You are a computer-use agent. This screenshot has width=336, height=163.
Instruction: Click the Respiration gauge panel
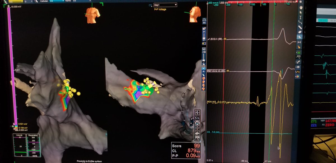(x=33, y=146)
